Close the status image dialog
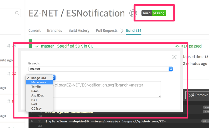Screen dimensions: 209x128 tap(174, 57)
